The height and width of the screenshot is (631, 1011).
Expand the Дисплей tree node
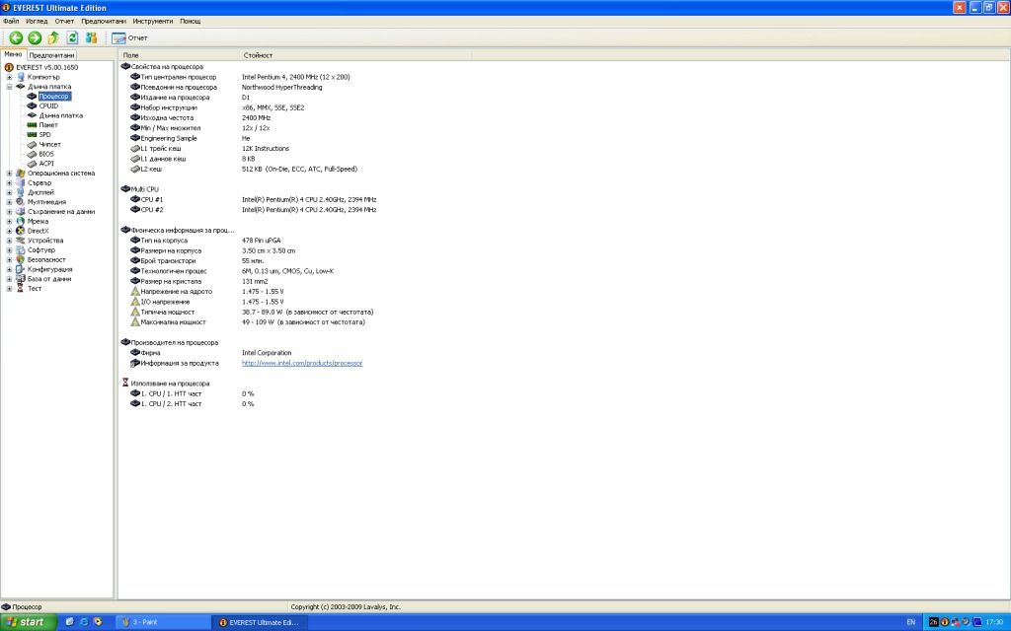tap(9, 192)
